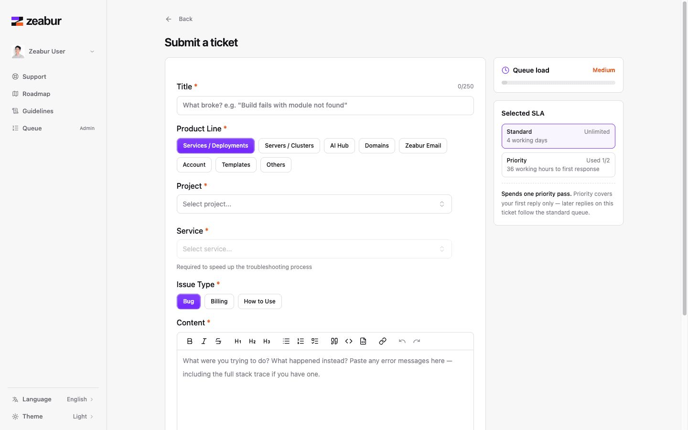Screen dimensions: 688x430
Task: Click the Queue list icon in sidebar
Action: click(15, 128)
